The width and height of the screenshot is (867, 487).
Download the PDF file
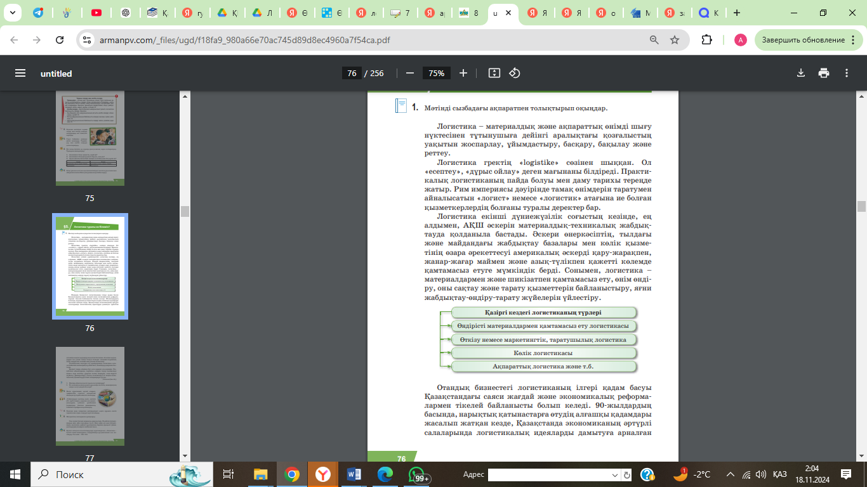[x=801, y=73]
